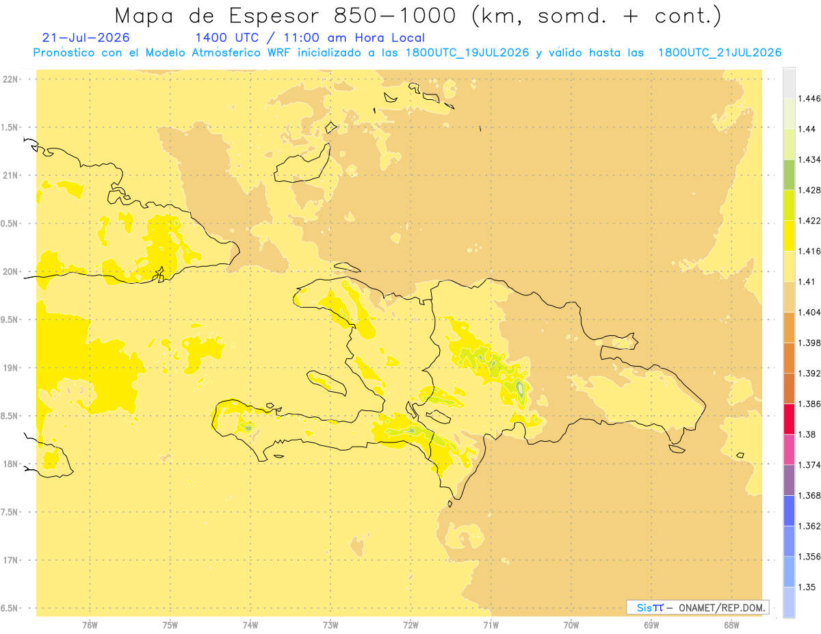Click the latitude label "20N"
The image size is (821, 634).
(10, 272)
